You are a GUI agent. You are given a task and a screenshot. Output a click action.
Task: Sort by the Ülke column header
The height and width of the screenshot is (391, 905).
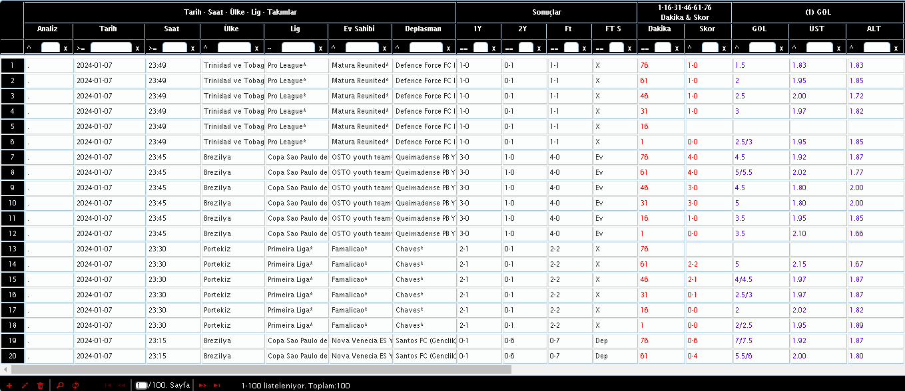[x=232, y=29]
